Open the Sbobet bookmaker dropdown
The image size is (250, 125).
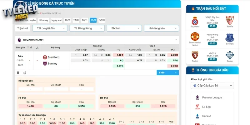click(x=124, y=28)
